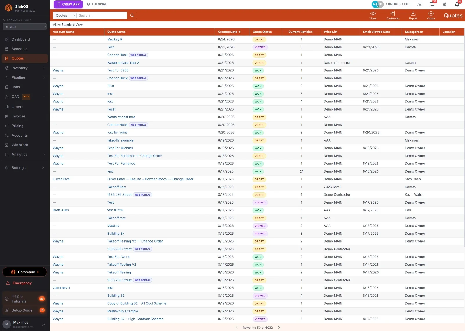Click the Export download icon

pyautogui.click(x=413, y=14)
